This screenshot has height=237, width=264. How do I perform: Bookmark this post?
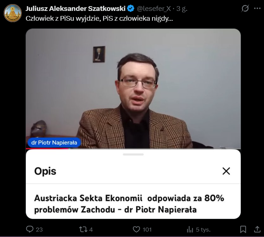(x=243, y=229)
